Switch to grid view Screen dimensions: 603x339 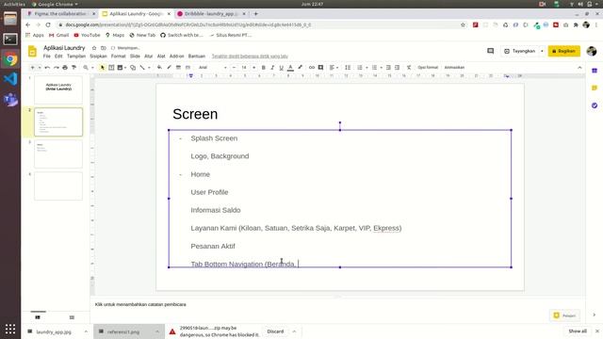tap(72, 317)
